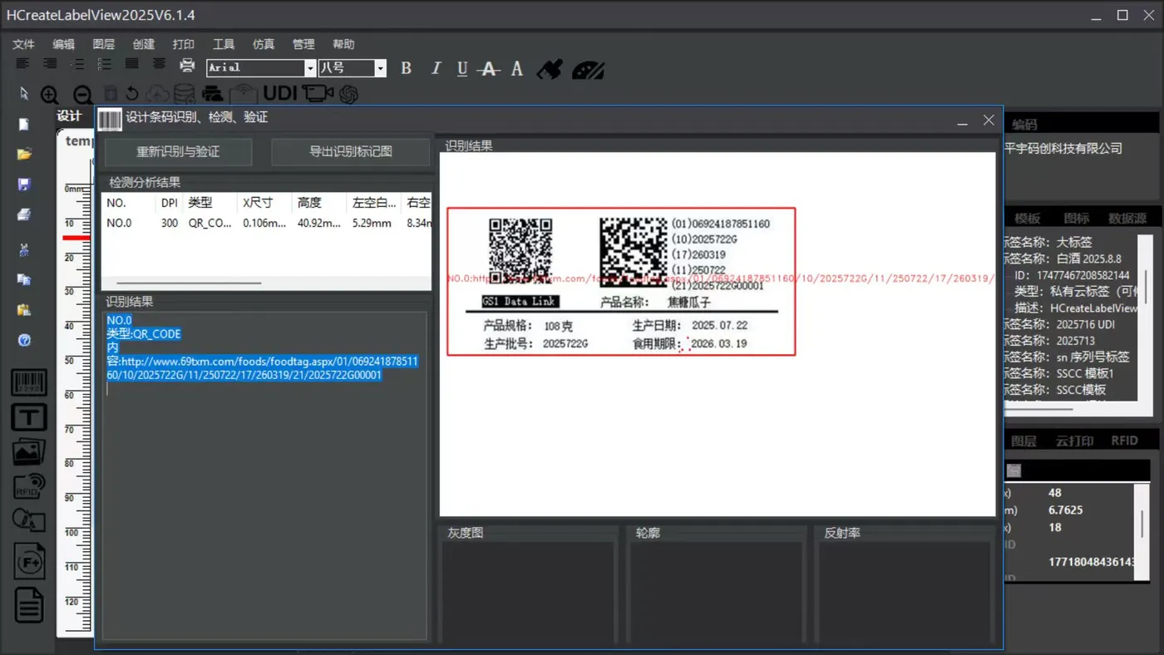Open the 创建 menu
The height and width of the screenshot is (655, 1164).
[x=143, y=44]
